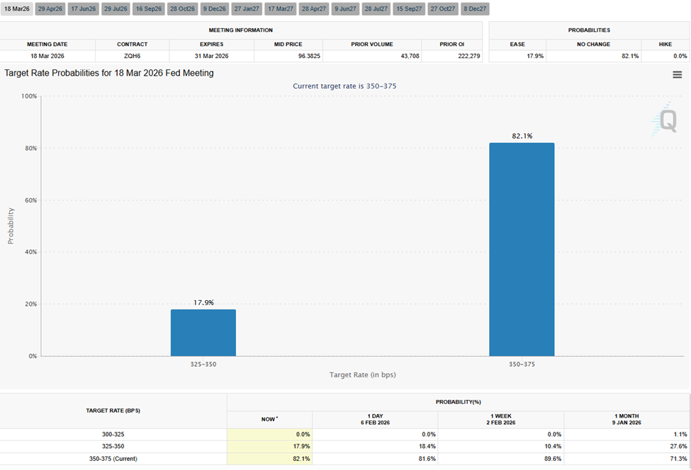Select the 16 Sep26 meeting tab

(x=149, y=10)
